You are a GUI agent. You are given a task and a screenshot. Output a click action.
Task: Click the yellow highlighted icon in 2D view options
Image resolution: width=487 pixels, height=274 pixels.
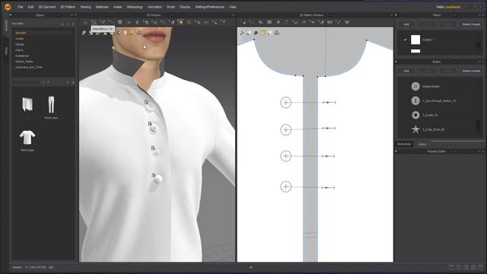[x=263, y=33]
